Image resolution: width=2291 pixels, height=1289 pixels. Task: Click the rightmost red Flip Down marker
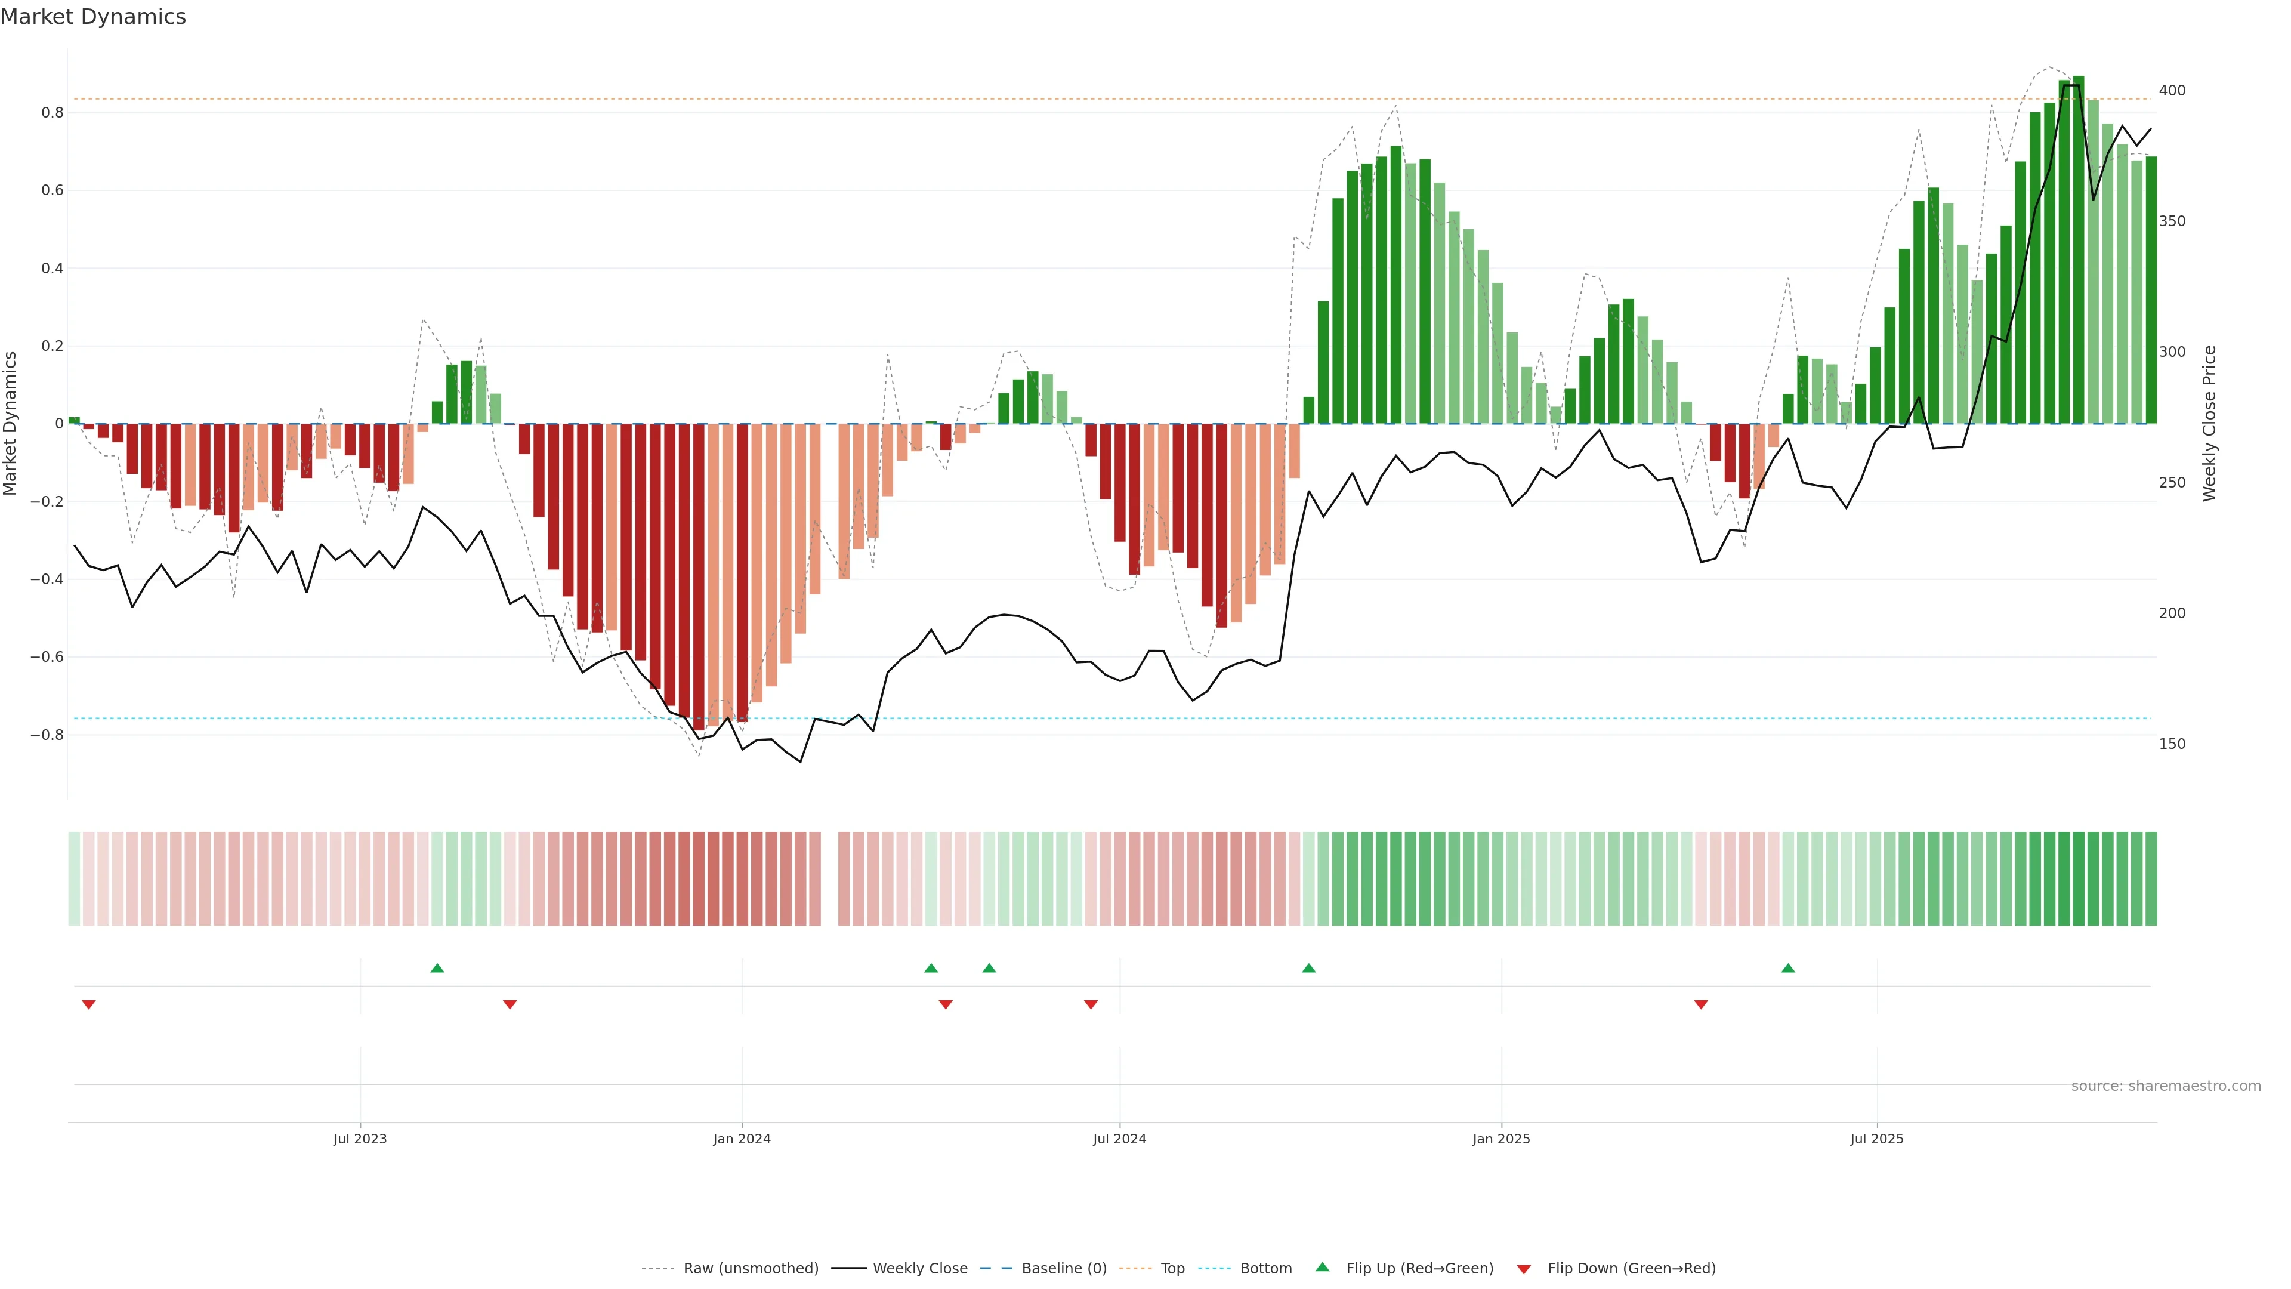coord(1700,1004)
